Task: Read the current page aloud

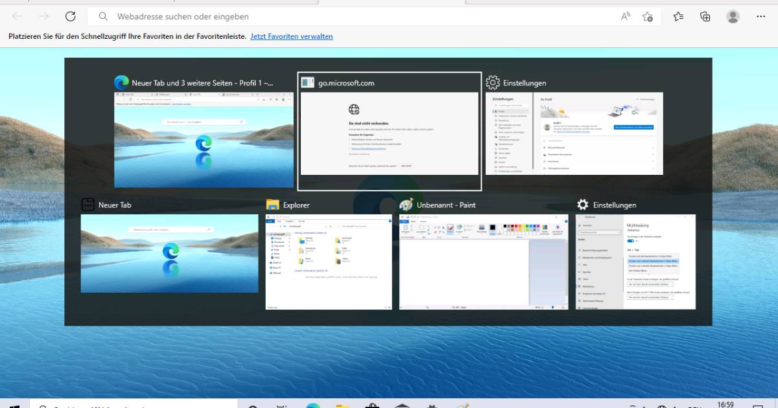Action: [624, 16]
